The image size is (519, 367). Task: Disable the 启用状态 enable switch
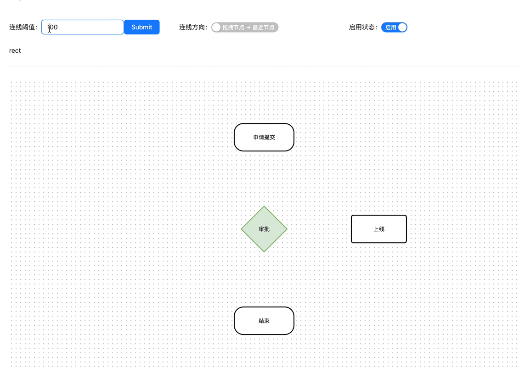(394, 27)
